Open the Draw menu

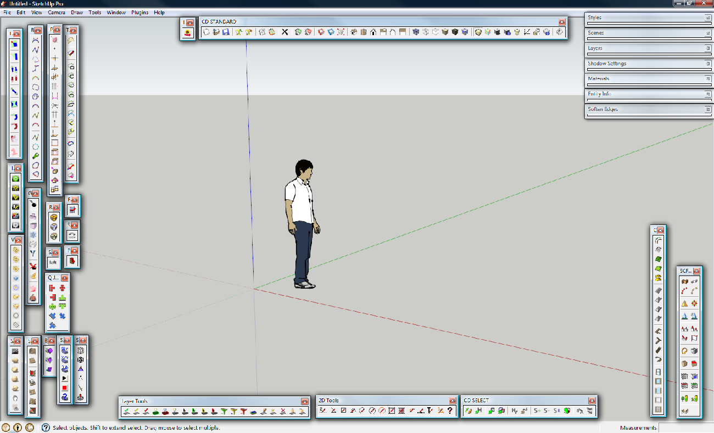click(x=77, y=12)
